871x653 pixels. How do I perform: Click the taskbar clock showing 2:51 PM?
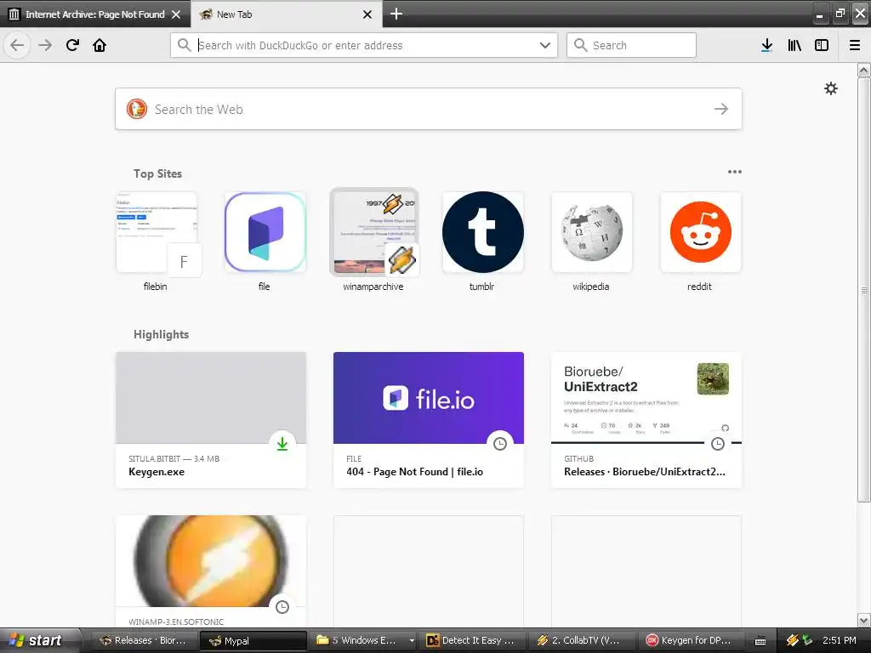pyautogui.click(x=840, y=641)
